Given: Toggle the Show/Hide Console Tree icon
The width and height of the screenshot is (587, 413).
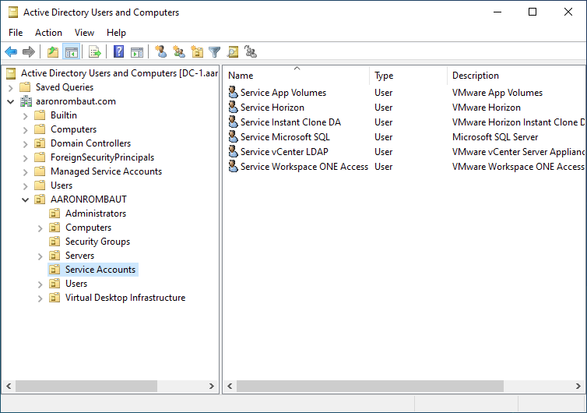Looking at the screenshot, I should [x=72, y=52].
